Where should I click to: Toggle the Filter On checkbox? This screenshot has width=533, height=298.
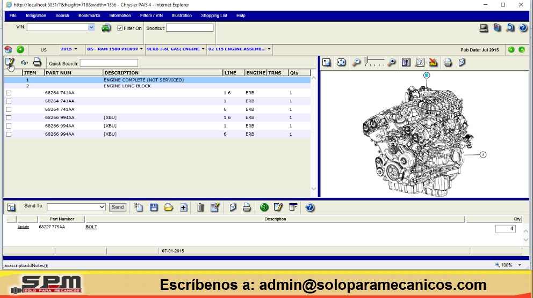120,28
